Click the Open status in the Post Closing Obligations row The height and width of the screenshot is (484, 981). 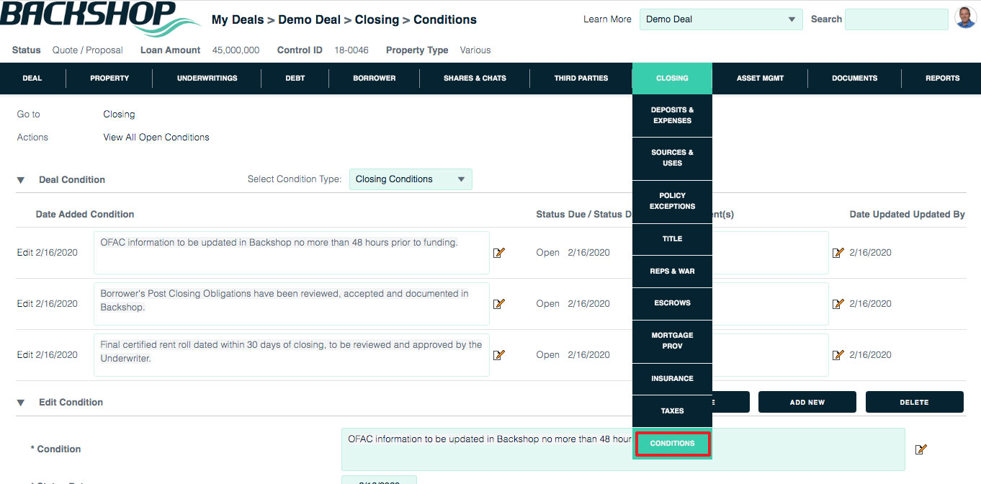point(548,304)
